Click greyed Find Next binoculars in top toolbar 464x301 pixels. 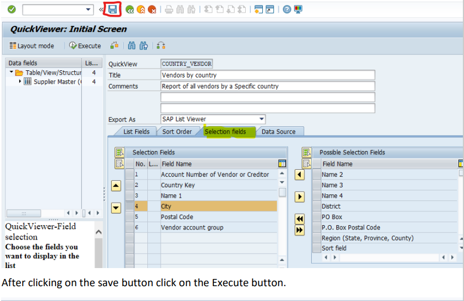coord(191,10)
